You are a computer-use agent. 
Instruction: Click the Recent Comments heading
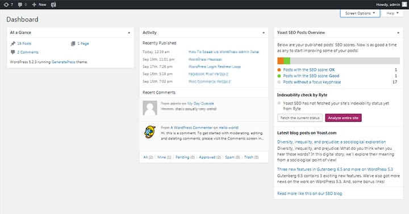159,93
